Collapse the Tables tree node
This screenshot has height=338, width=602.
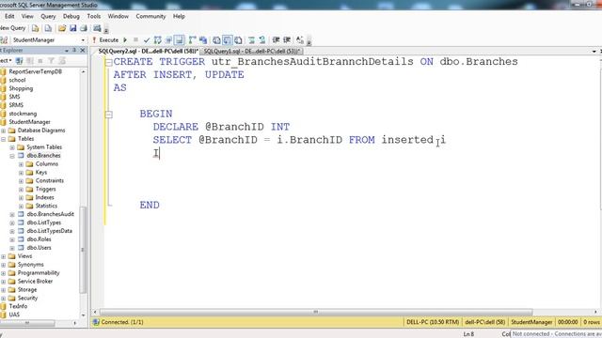point(4,139)
